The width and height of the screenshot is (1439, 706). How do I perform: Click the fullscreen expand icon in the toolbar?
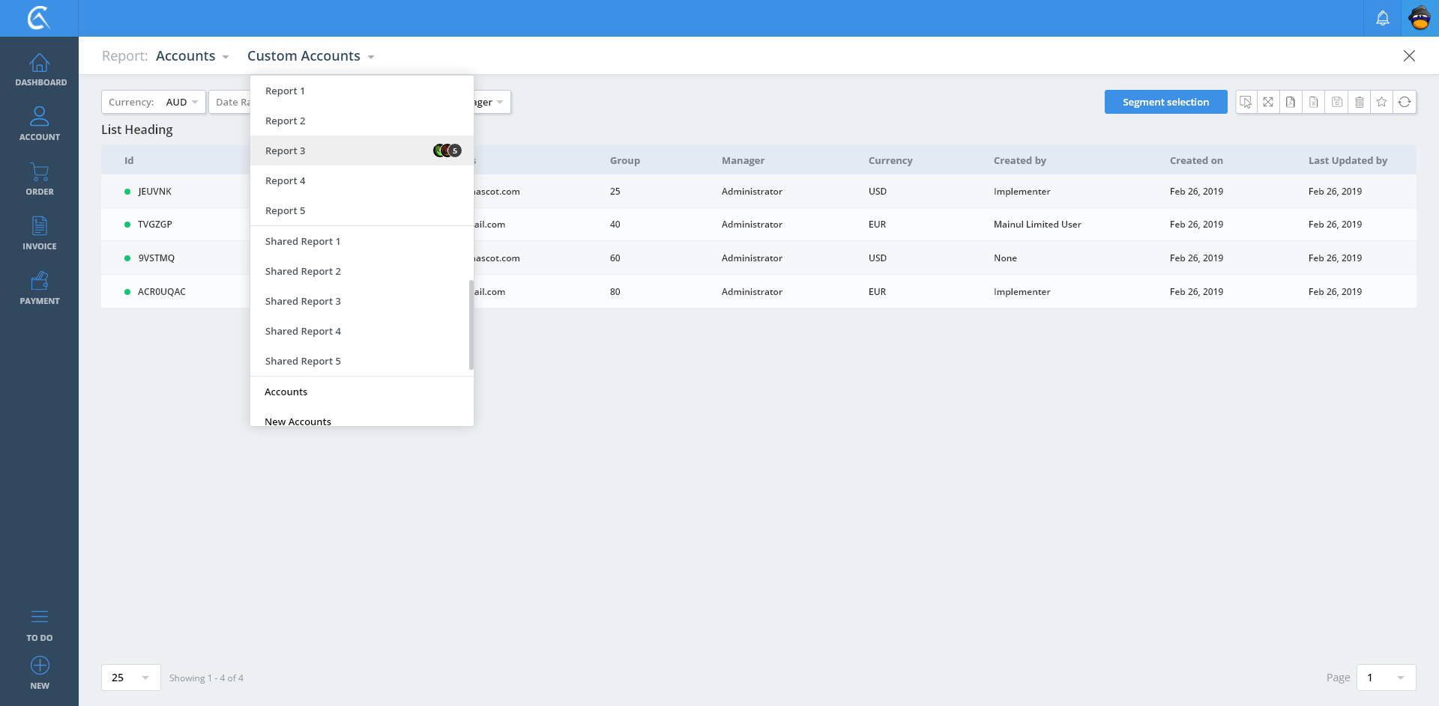pos(1268,102)
